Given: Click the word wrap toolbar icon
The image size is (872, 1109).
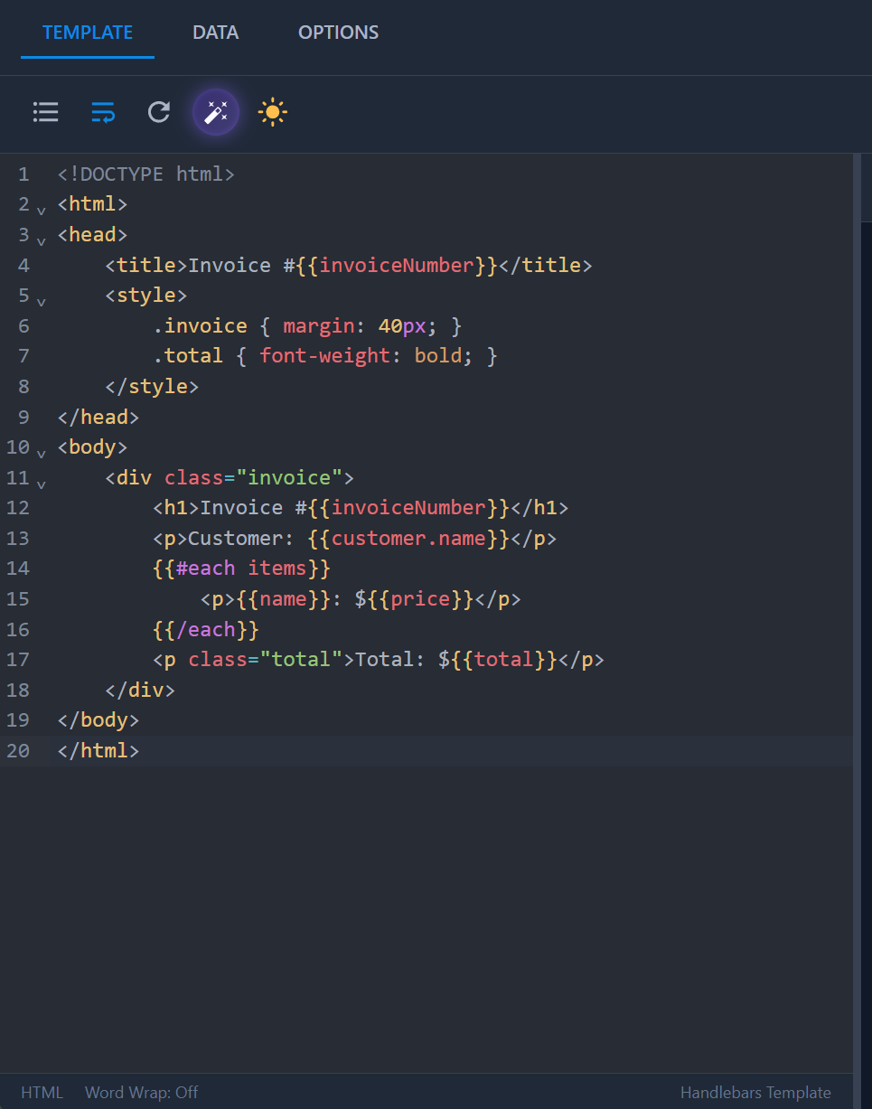Looking at the screenshot, I should point(102,112).
